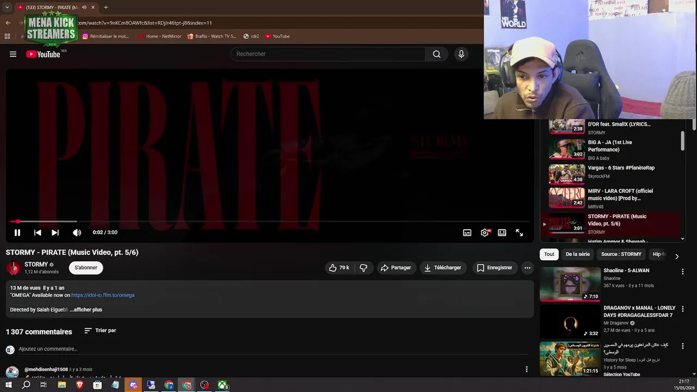
Task: Select the De la série filter chip
Action: (578, 254)
